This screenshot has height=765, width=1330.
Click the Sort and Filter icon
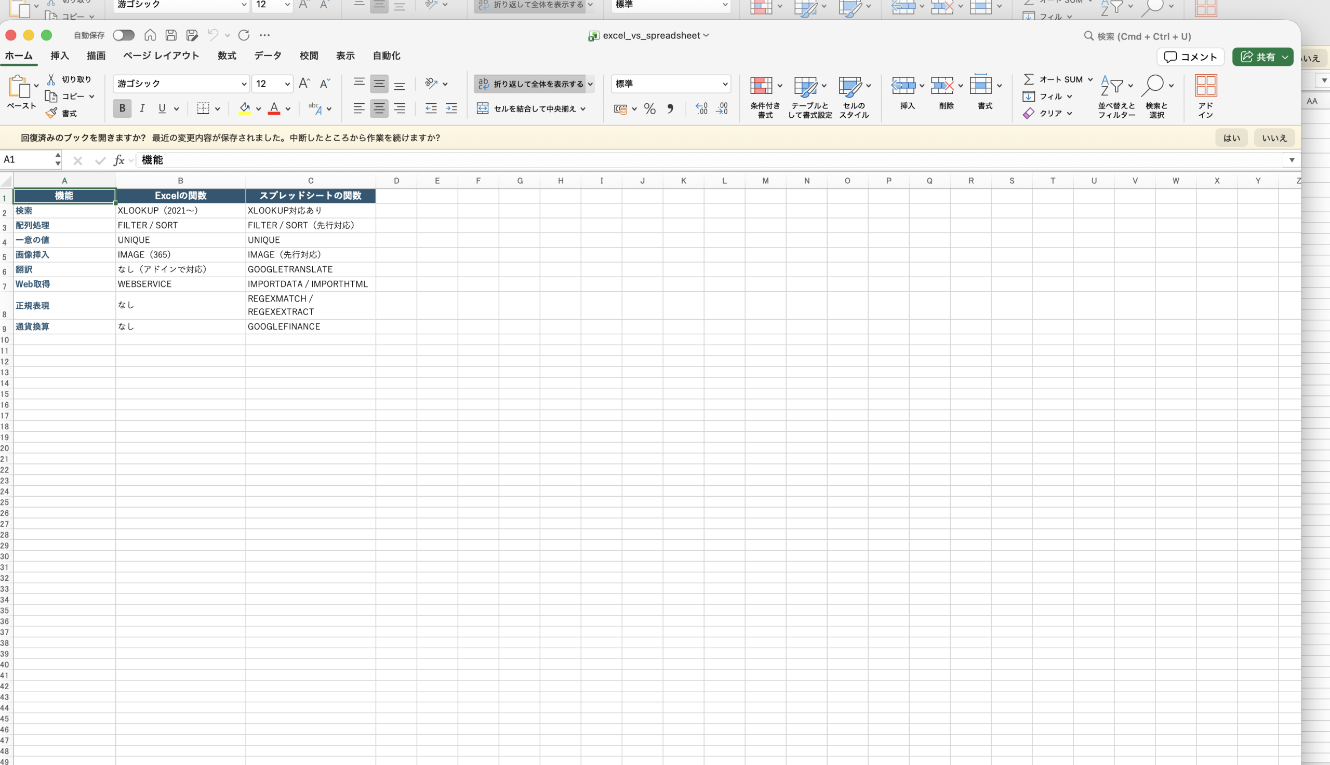pyautogui.click(x=1112, y=86)
